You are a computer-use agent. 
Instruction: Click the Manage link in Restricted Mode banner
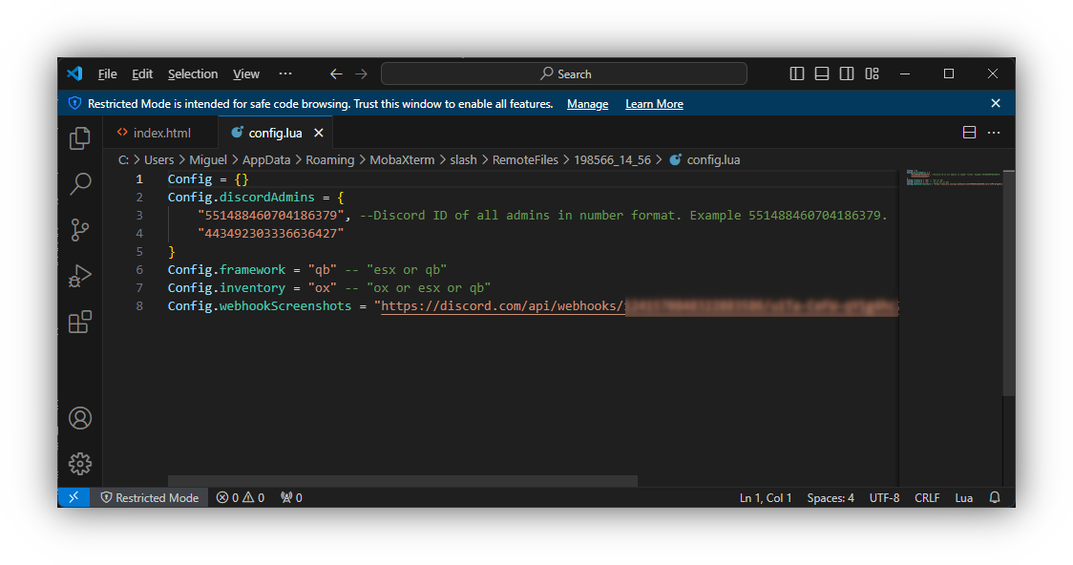pos(587,104)
